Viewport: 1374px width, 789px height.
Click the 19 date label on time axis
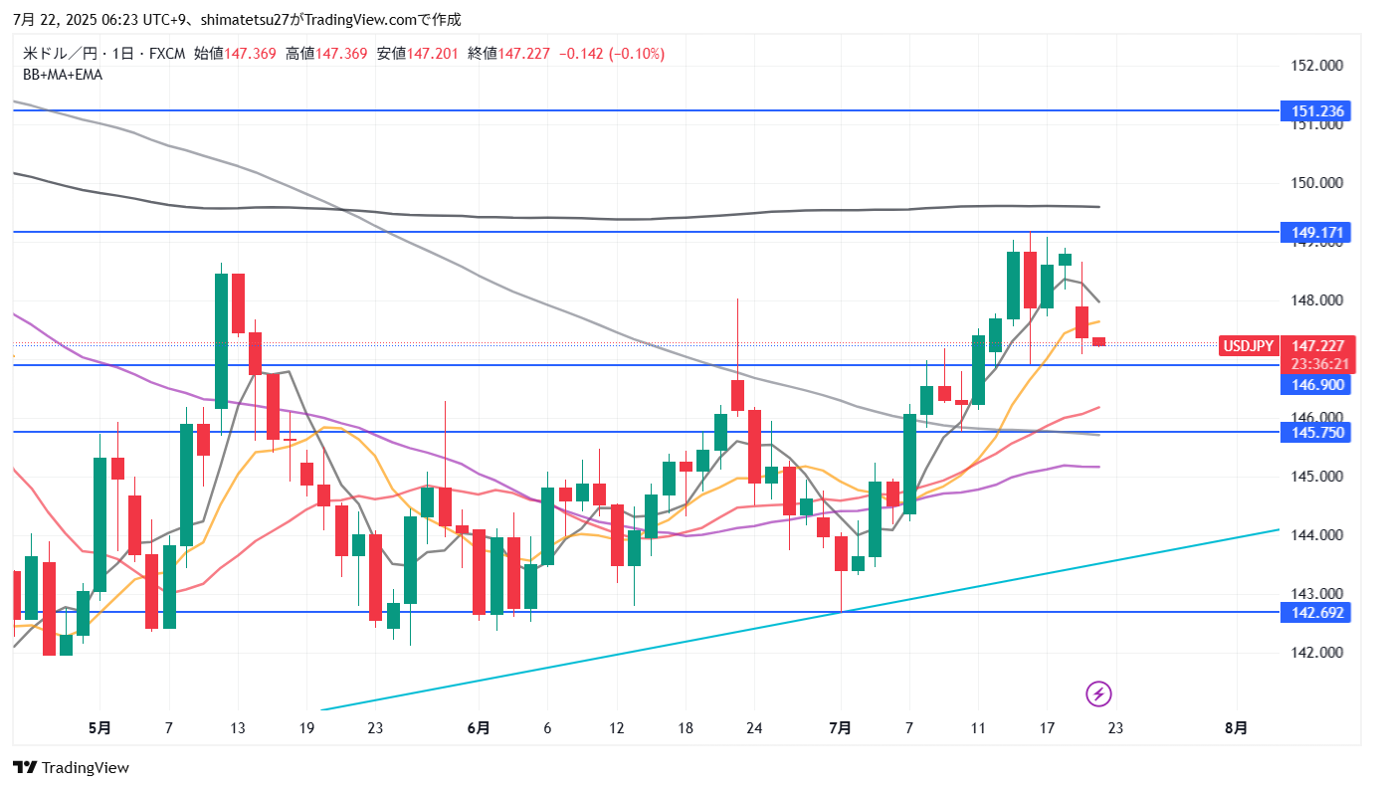tap(305, 727)
